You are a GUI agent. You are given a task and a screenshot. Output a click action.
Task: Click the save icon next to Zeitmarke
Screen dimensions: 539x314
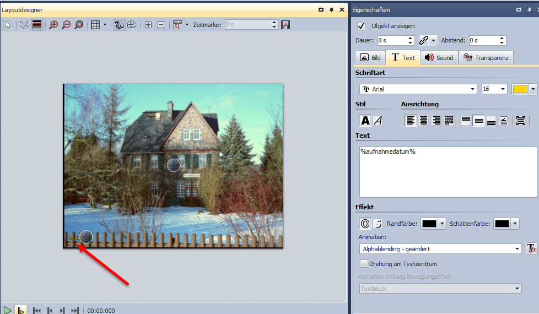click(x=285, y=25)
